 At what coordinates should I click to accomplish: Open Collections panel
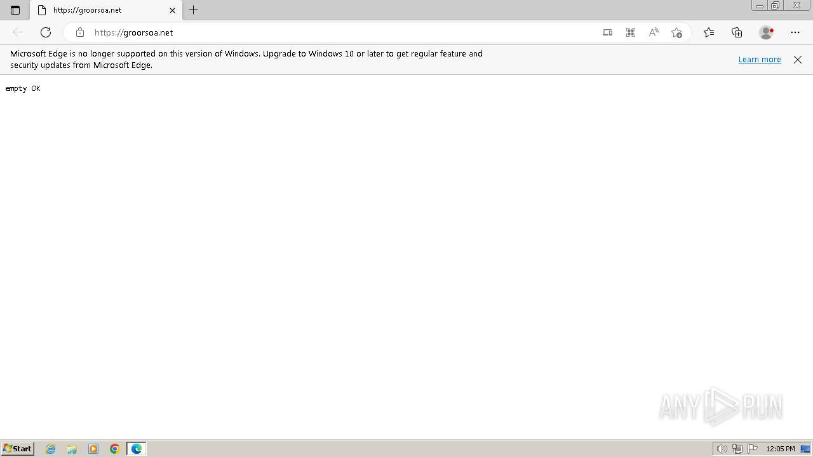pyautogui.click(x=737, y=32)
